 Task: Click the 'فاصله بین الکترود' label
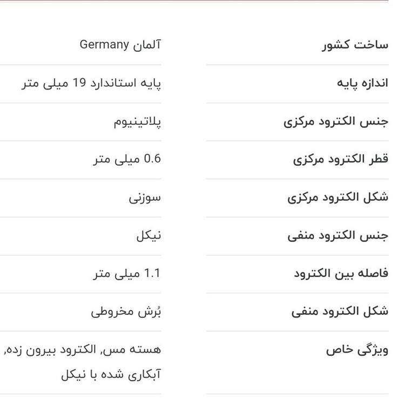point(341,274)
